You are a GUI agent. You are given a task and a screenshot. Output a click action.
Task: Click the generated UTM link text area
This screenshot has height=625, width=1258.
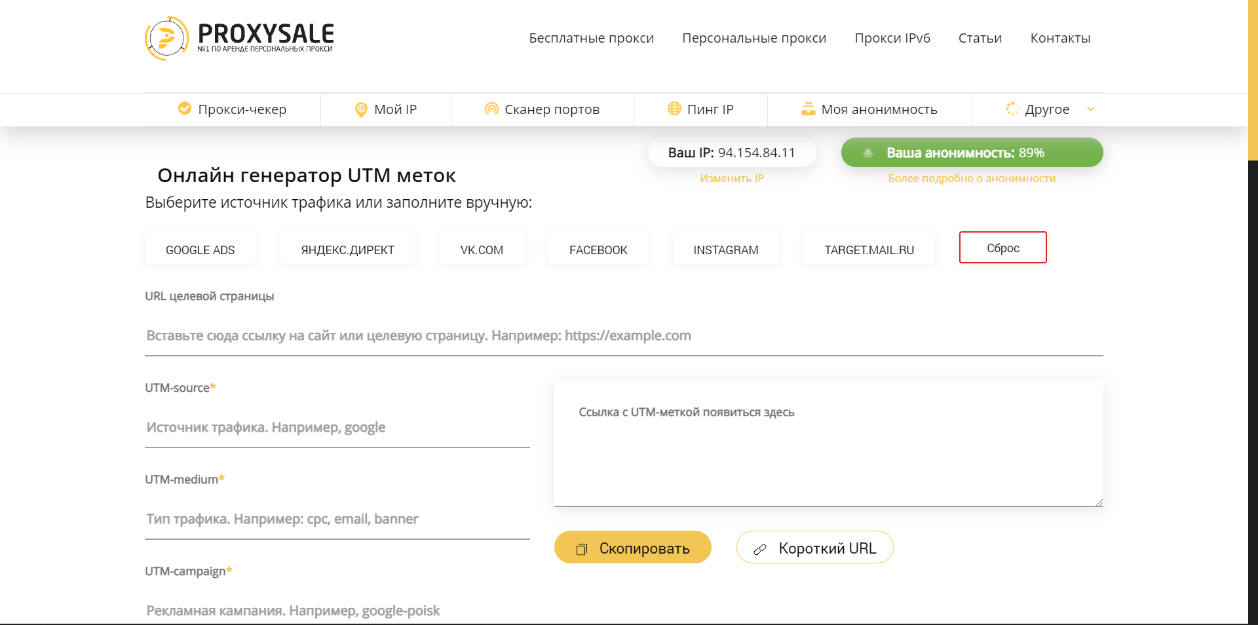pyautogui.click(x=828, y=444)
